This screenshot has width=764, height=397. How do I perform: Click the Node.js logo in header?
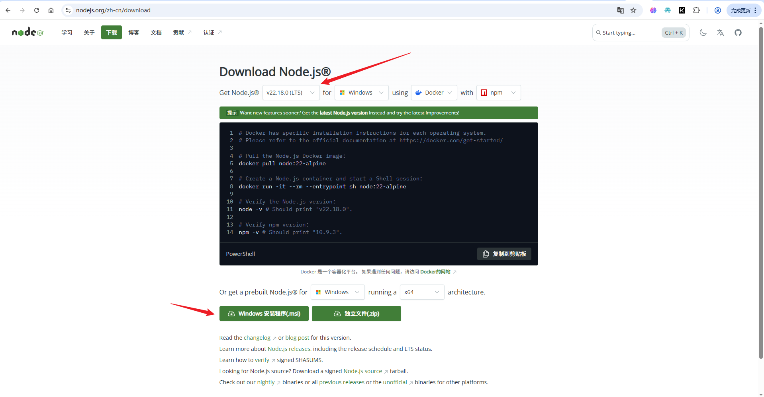pyautogui.click(x=27, y=32)
